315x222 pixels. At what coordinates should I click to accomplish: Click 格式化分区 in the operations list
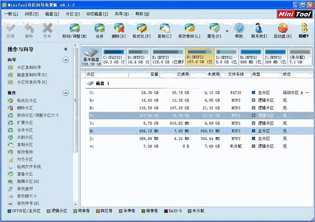(27, 100)
